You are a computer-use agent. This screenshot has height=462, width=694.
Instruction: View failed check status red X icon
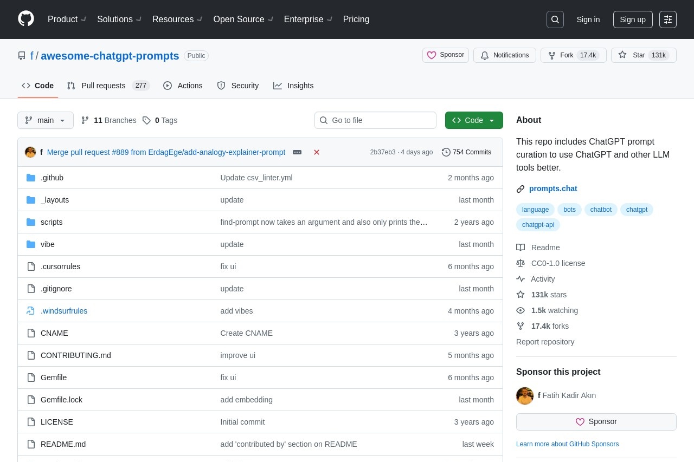[x=317, y=152]
